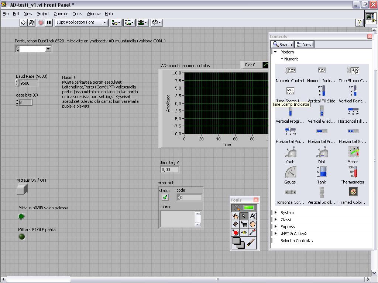Expand the System controls category
Image resolution: width=378 pixels, height=283 pixels.
pos(275,213)
